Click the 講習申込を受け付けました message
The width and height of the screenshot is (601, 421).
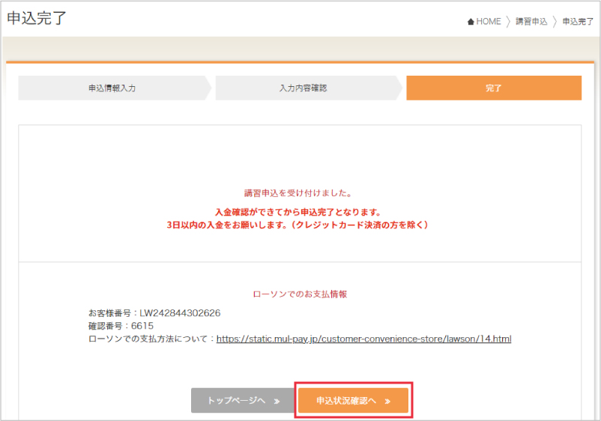300,193
